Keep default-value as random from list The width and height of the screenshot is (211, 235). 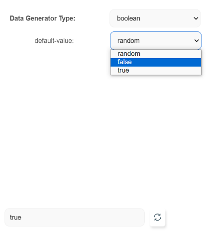(x=156, y=54)
